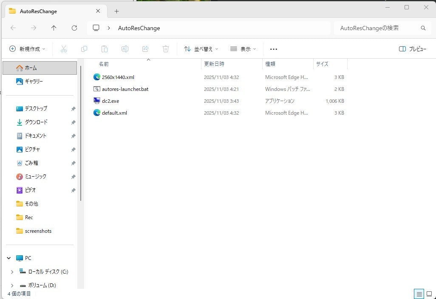Close the AutoResChange tab
Screen dimensions: 436x299
pos(98,11)
